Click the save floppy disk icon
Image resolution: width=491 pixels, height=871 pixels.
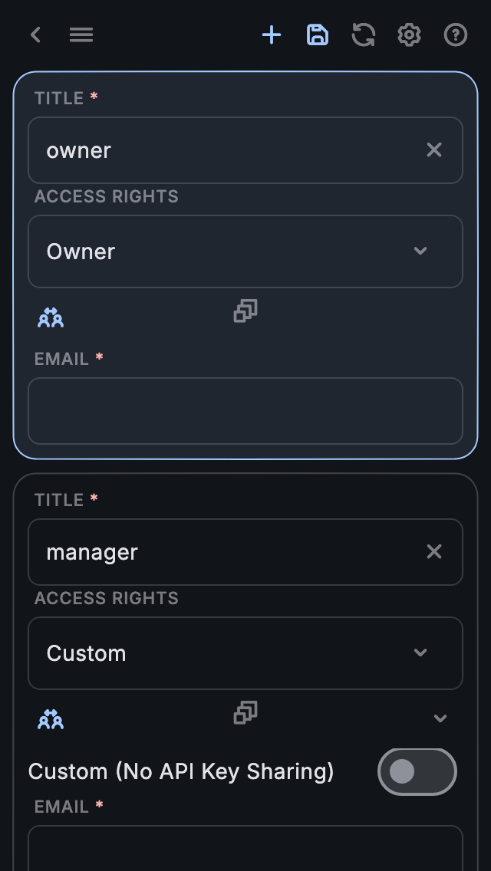click(x=318, y=35)
